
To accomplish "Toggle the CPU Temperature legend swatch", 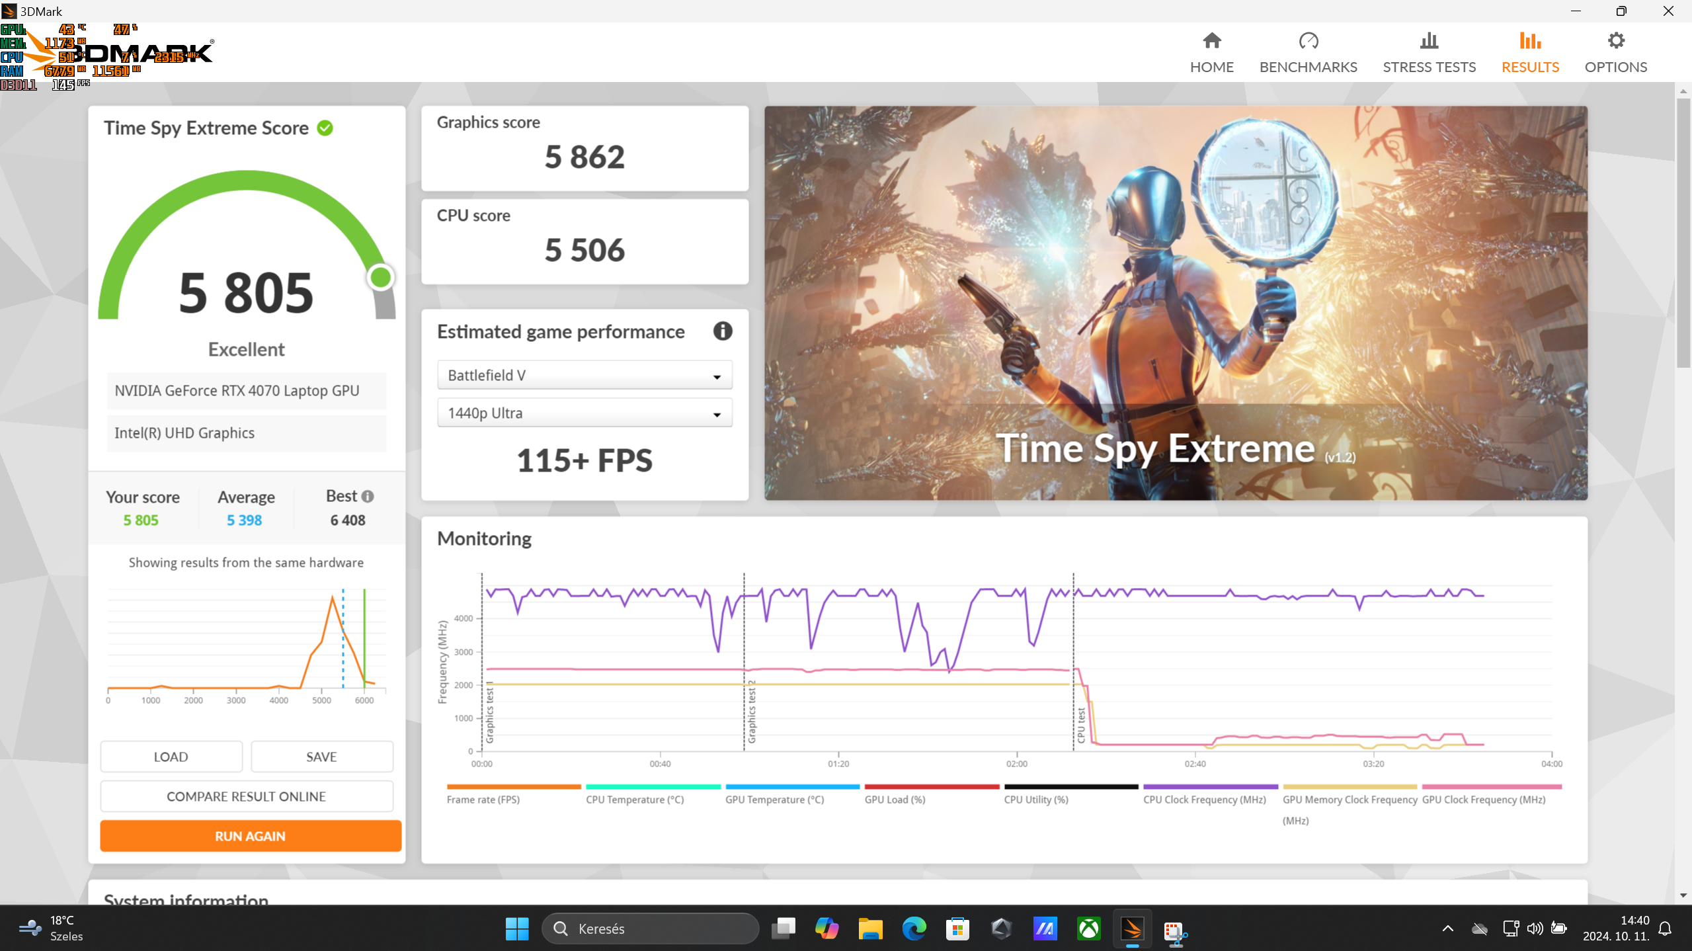I will (x=653, y=786).
